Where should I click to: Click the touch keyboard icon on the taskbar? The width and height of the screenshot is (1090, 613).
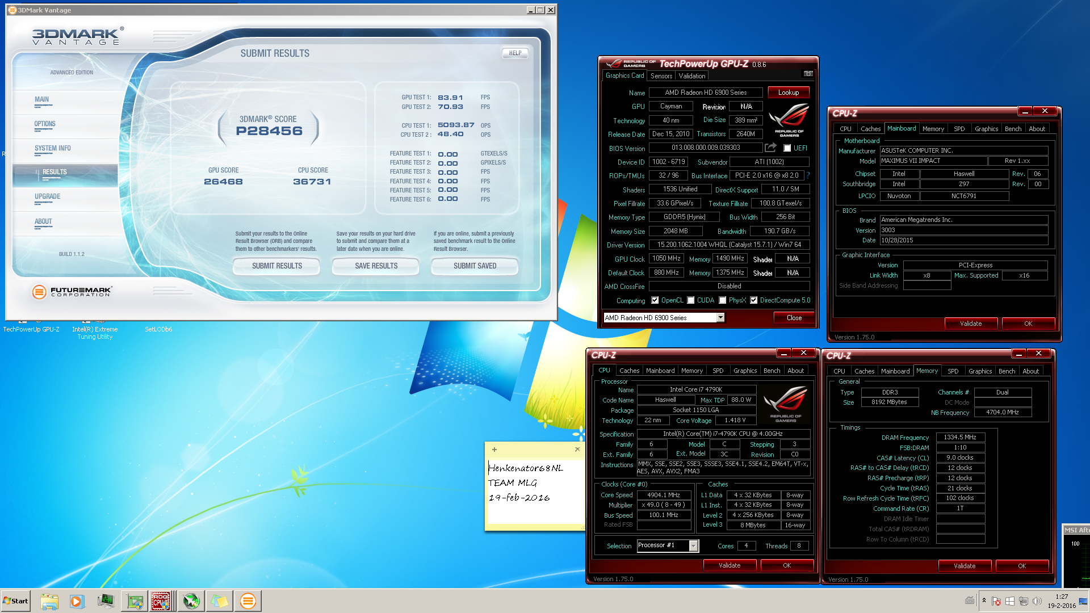pos(970,601)
